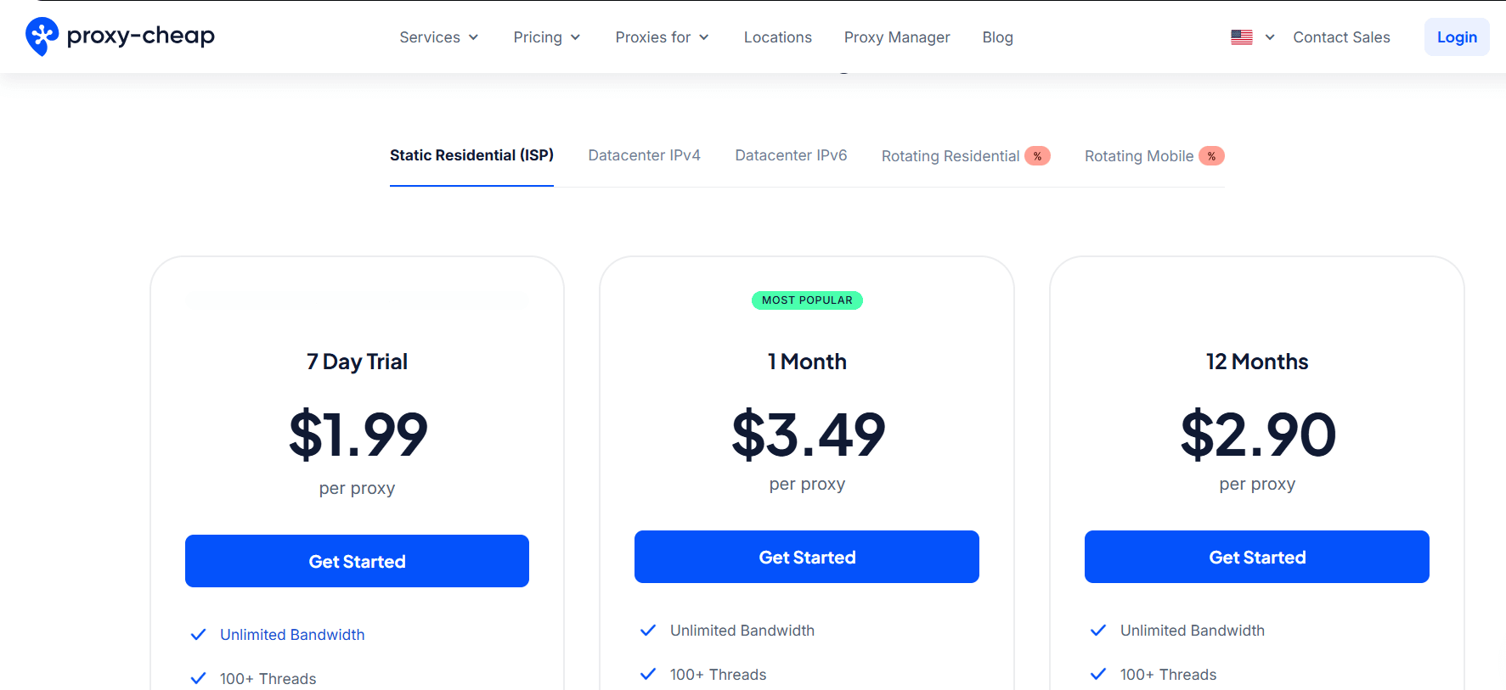Click Unlimited Bandwidth text in 12 Months card
The width and height of the screenshot is (1506, 690).
coord(1193,631)
